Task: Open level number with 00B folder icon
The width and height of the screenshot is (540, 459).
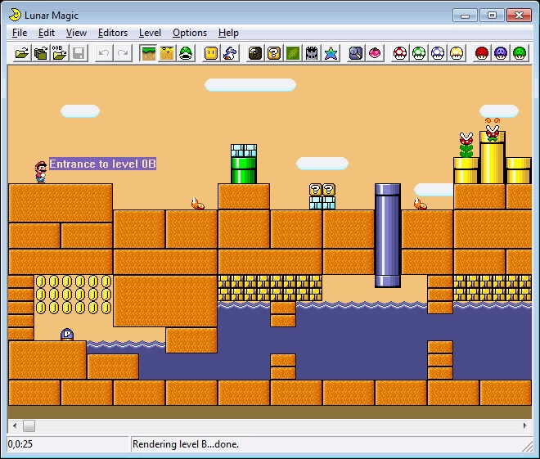Action: (x=60, y=53)
